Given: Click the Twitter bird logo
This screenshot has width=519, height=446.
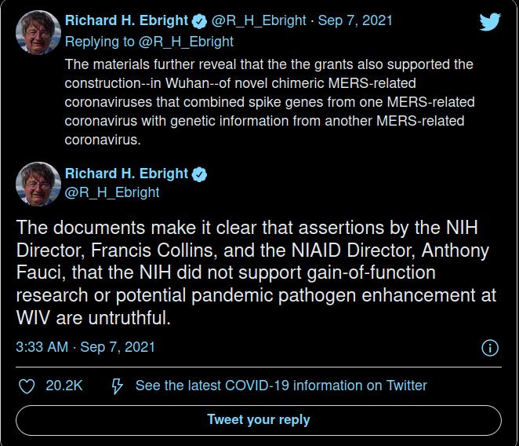Looking at the screenshot, I should click(x=490, y=22).
